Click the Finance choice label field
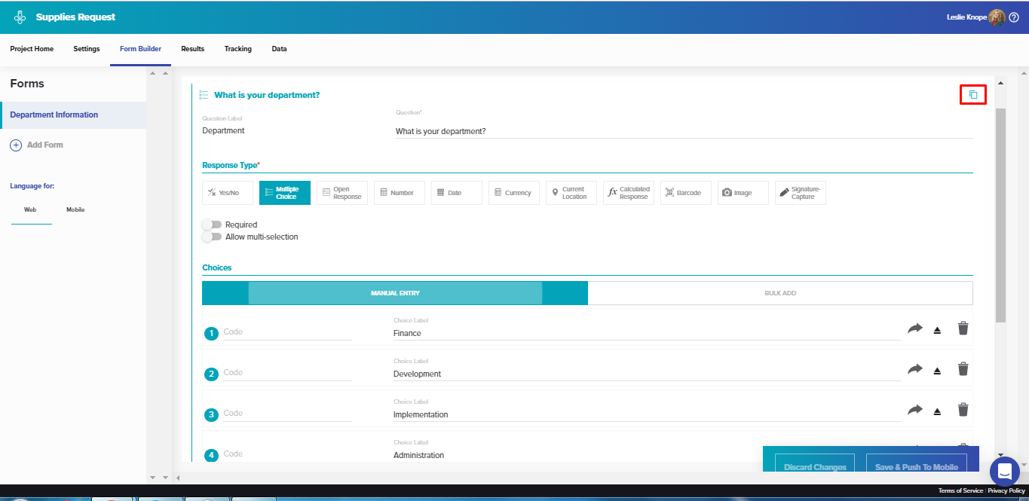Image resolution: width=1029 pixels, height=501 pixels. 647,333
